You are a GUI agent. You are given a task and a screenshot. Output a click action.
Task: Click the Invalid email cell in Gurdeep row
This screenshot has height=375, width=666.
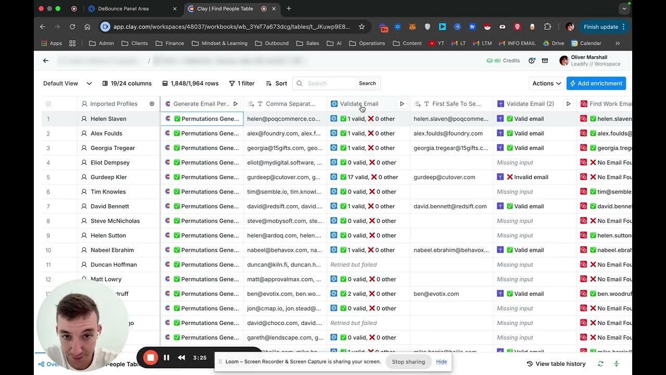pyautogui.click(x=535, y=177)
